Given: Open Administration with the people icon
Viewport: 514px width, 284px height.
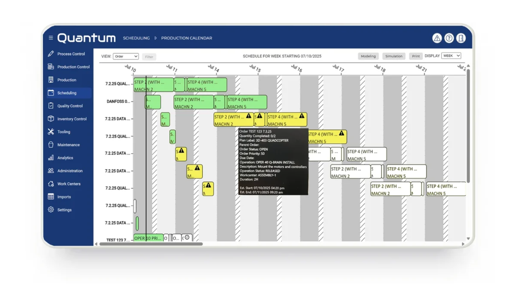Looking at the screenshot, I should (x=51, y=171).
